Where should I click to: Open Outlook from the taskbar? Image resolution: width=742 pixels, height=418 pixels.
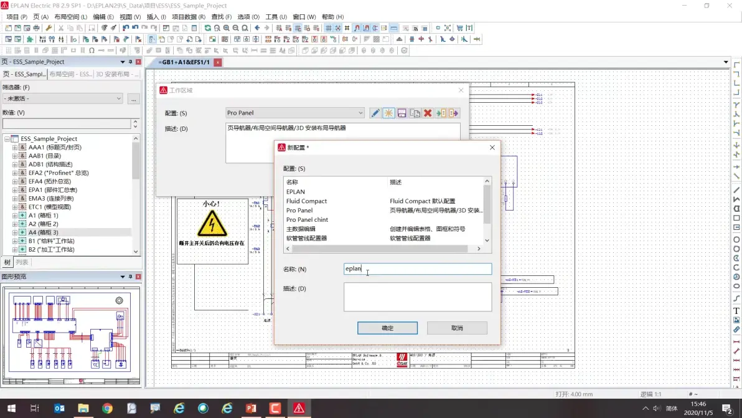point(59,408)
